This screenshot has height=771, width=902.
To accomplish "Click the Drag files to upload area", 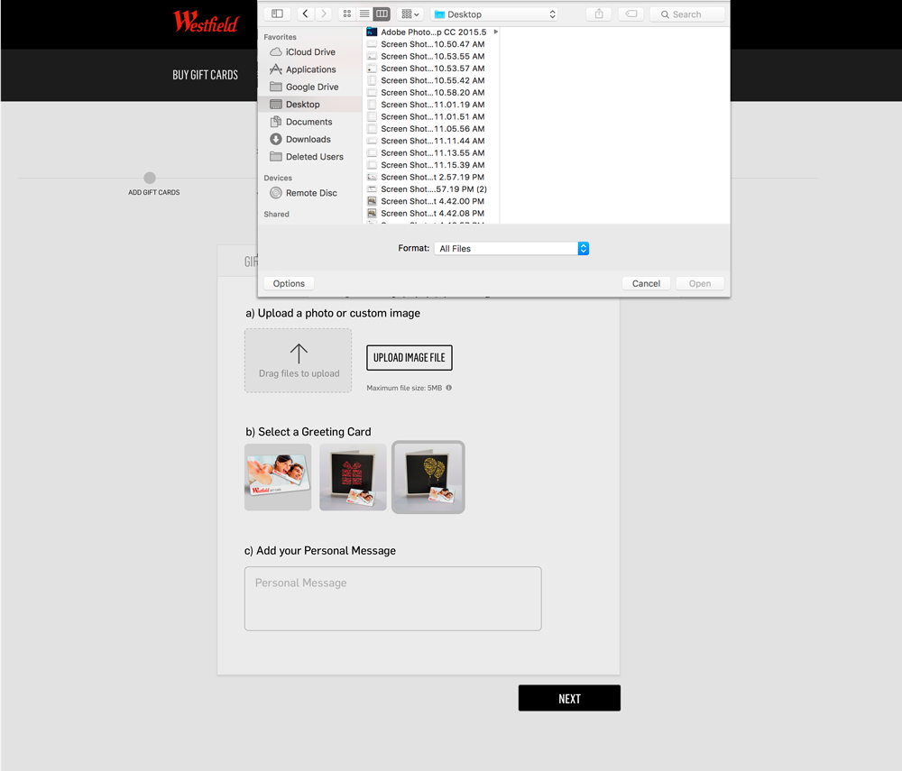I will point(298,361).
